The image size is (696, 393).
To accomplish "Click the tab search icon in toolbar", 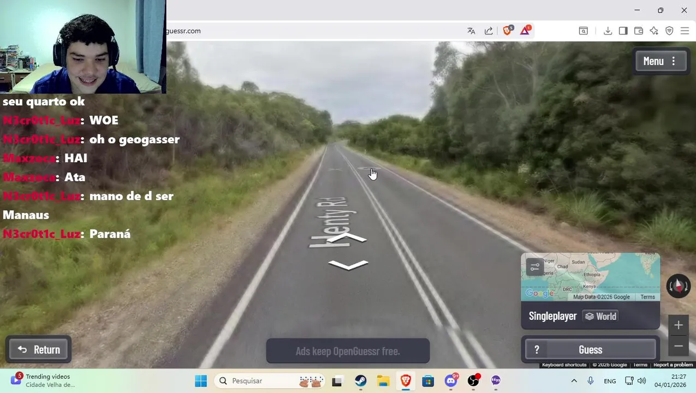I will click(583, 31).
